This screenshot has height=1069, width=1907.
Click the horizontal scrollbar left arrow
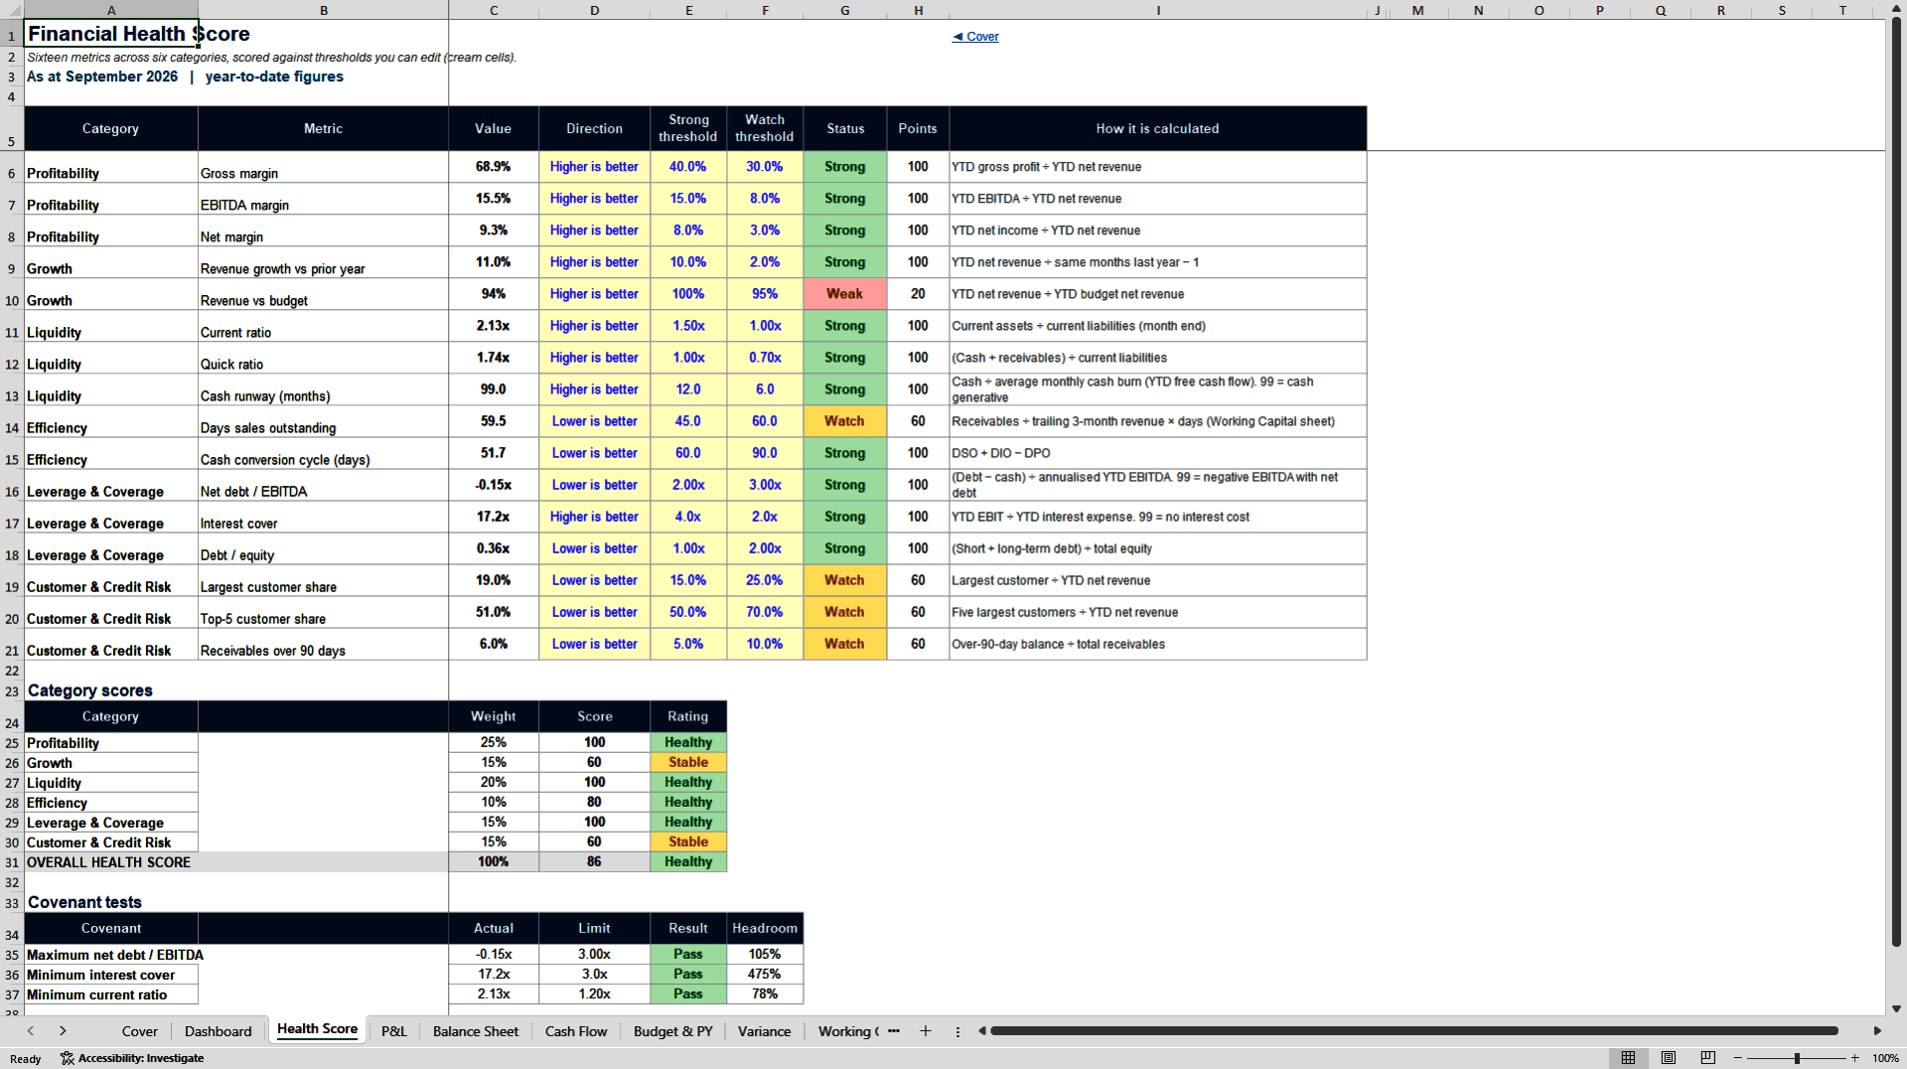click(x=981, y=1031)
